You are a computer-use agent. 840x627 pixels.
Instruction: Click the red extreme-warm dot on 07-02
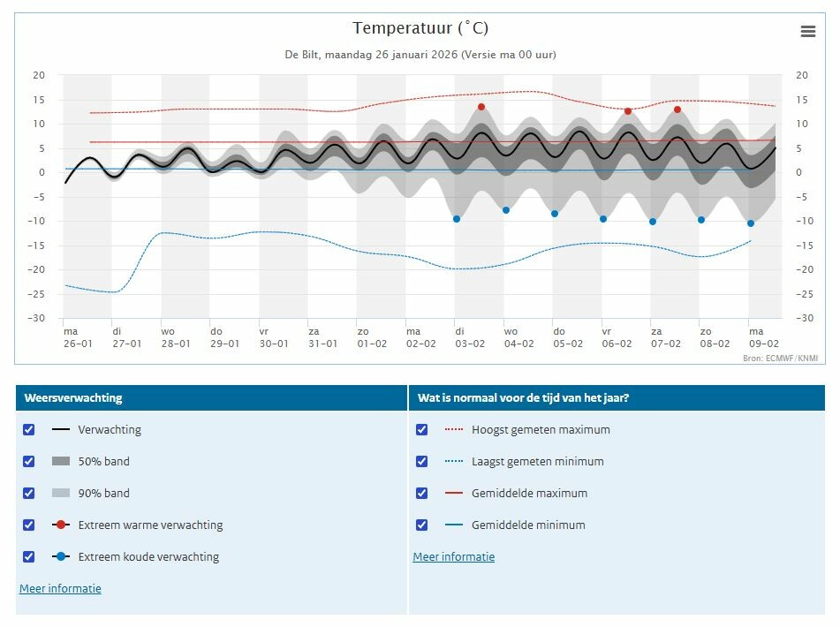click(677, 110)
